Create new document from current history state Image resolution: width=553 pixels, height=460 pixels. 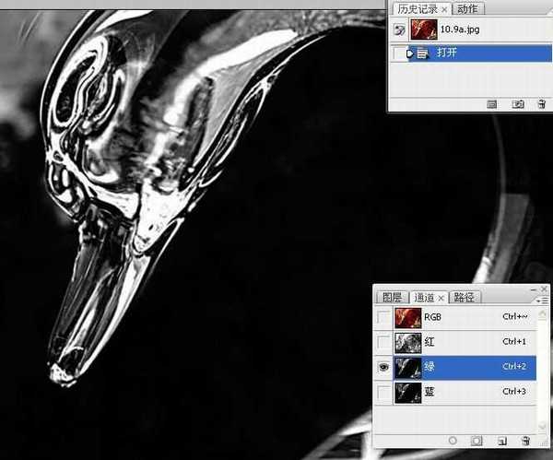pos(492,104)
